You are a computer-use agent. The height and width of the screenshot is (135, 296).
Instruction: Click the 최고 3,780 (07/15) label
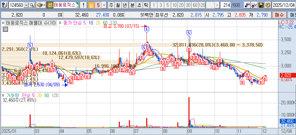pos(122,26)
